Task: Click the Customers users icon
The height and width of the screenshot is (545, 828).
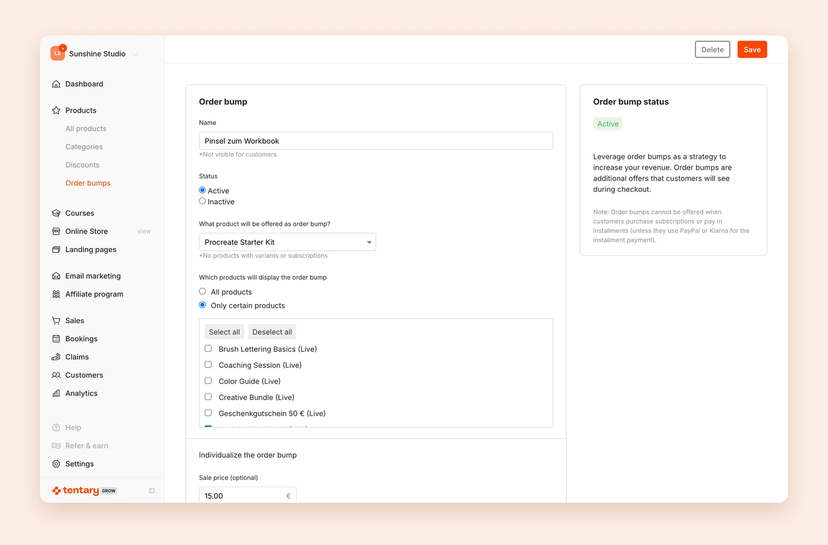Action: tap(56, 375)
